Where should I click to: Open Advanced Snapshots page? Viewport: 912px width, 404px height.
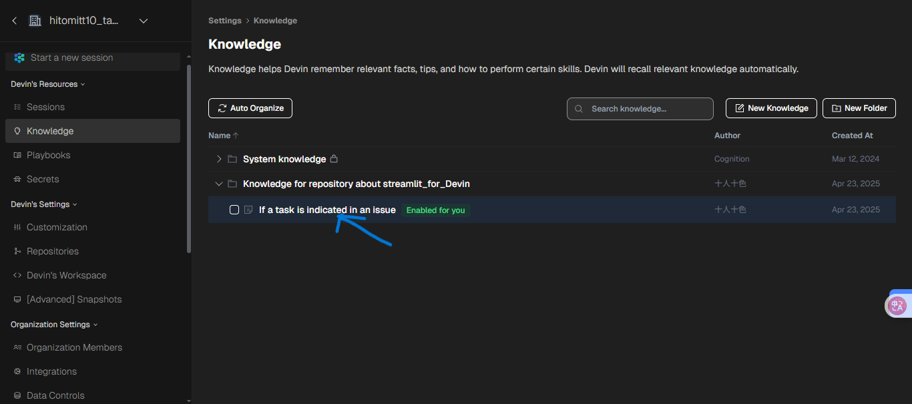coord(93,299)
